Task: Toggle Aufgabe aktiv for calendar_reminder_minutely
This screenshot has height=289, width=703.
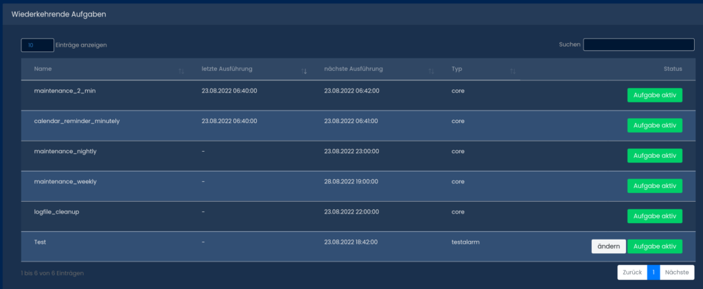Action: click(654, 125)
